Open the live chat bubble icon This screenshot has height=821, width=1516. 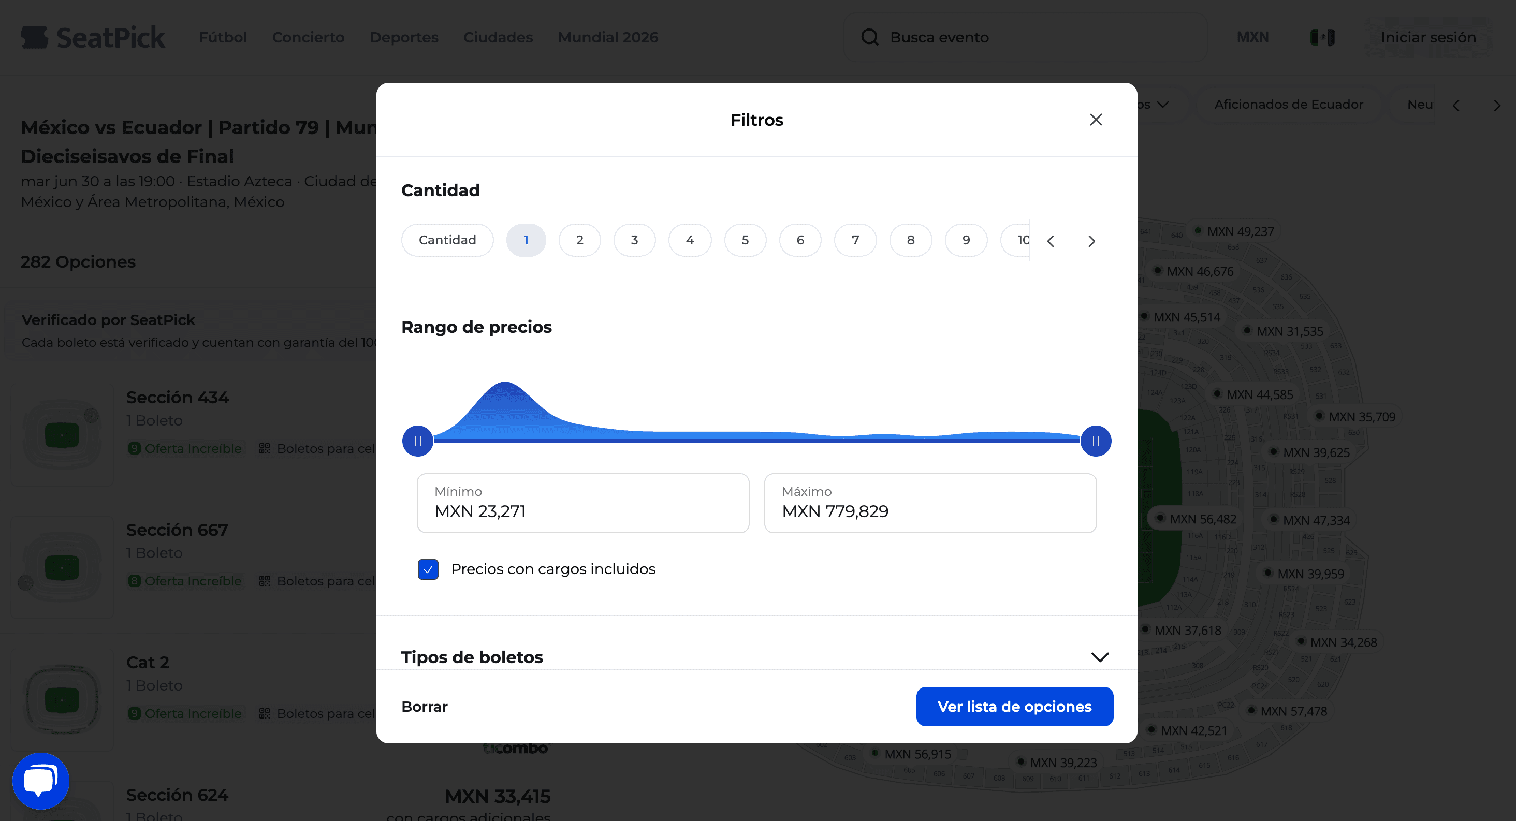(40, 781)
